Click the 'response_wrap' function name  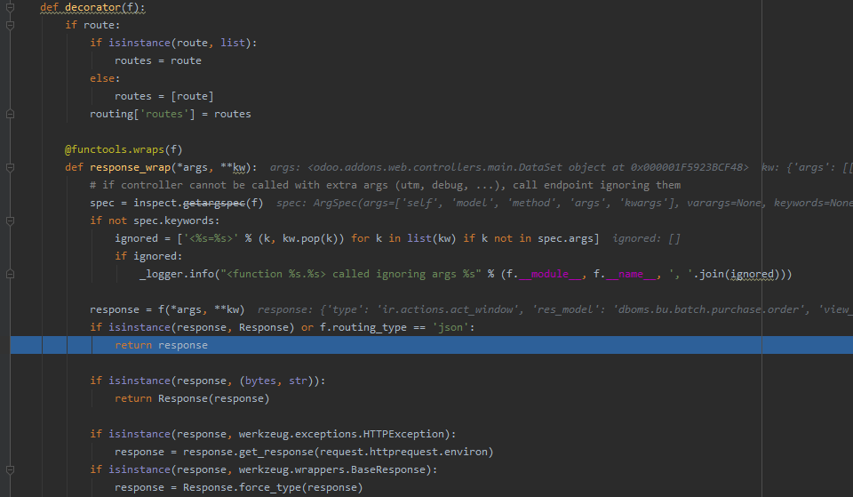coord(130,167)
